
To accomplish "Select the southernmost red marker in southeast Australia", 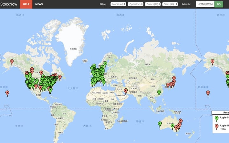I will (176, 128).
